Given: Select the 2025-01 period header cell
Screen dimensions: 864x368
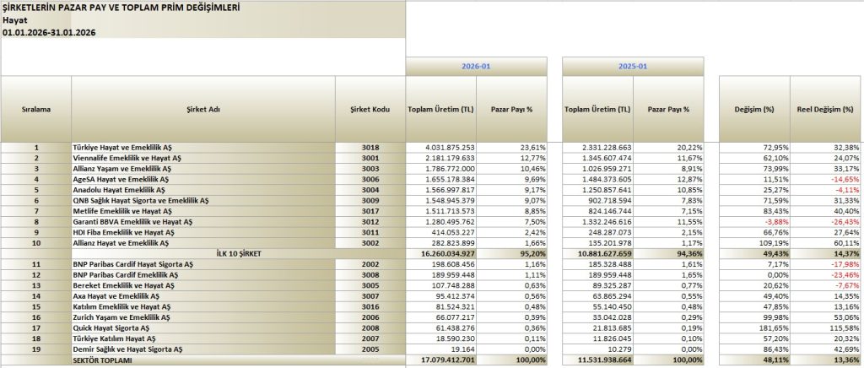Looking at the screenshot, I should [x=633, y=65].
